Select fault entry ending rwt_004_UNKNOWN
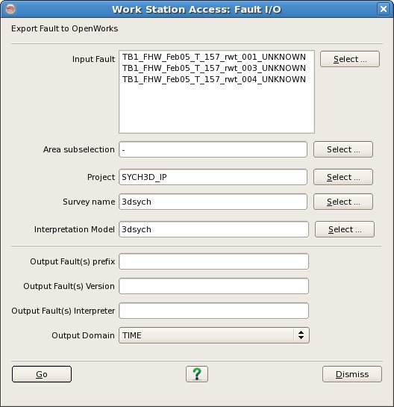 214,79
